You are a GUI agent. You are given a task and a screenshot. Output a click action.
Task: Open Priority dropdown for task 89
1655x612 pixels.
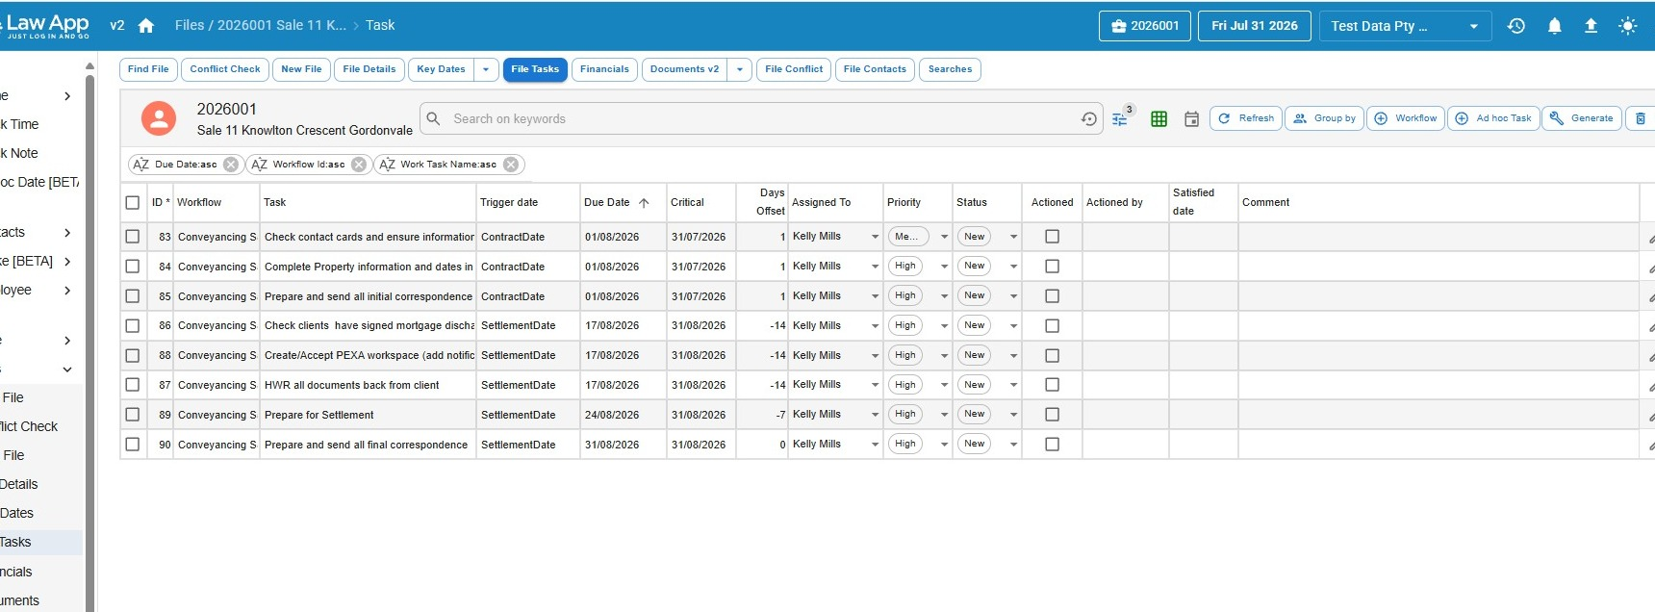[944, 415]
